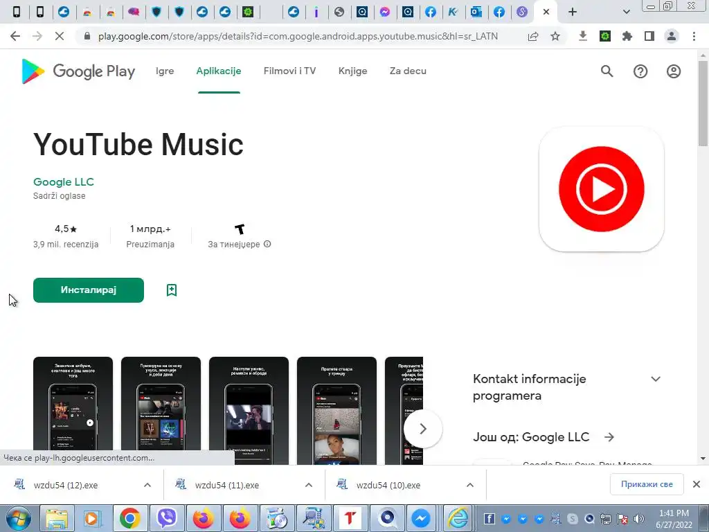709x532 pixels.
Task: Click the 1 млрд.+ downloads figure
Action: pos(150,229)
